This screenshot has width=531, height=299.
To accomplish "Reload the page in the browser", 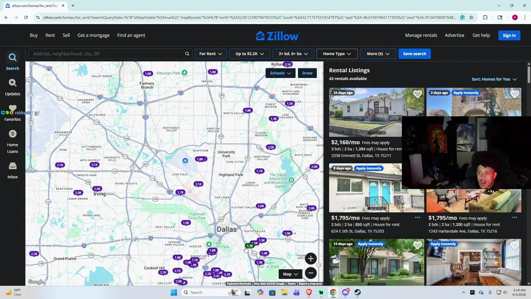I will (26, 17).
